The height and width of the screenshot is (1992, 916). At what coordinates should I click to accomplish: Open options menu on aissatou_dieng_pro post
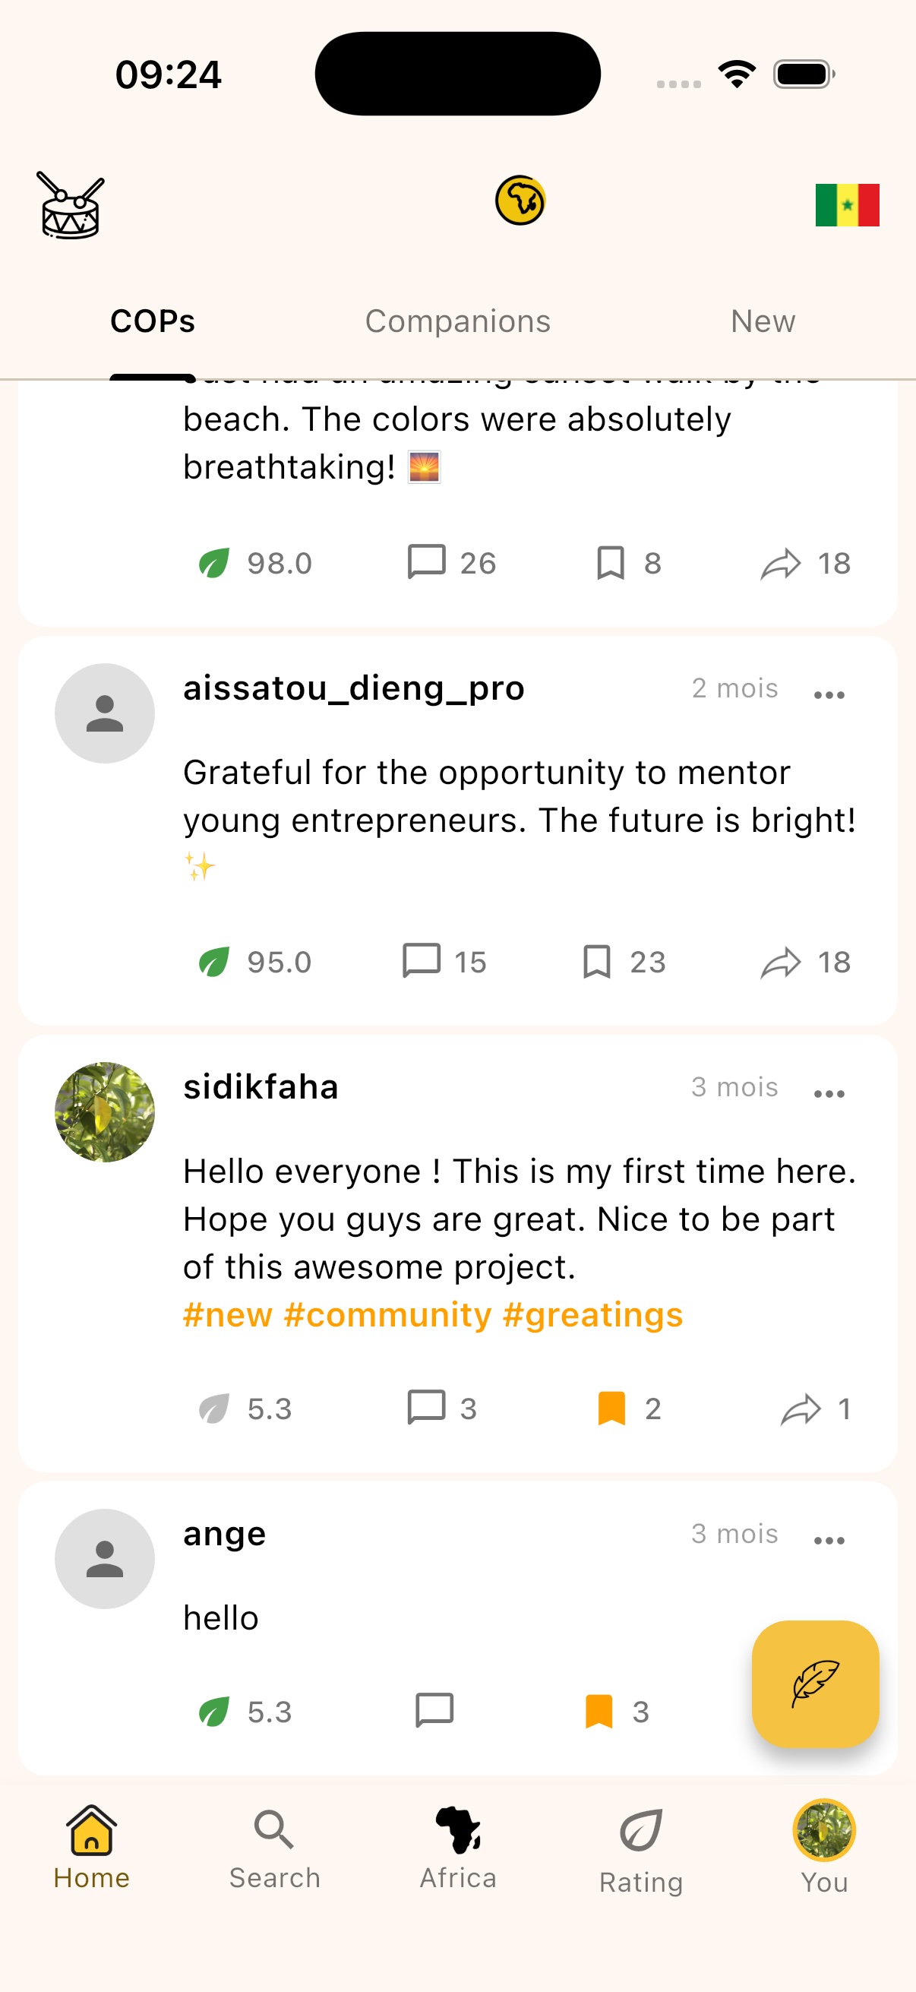click(829, 694)
